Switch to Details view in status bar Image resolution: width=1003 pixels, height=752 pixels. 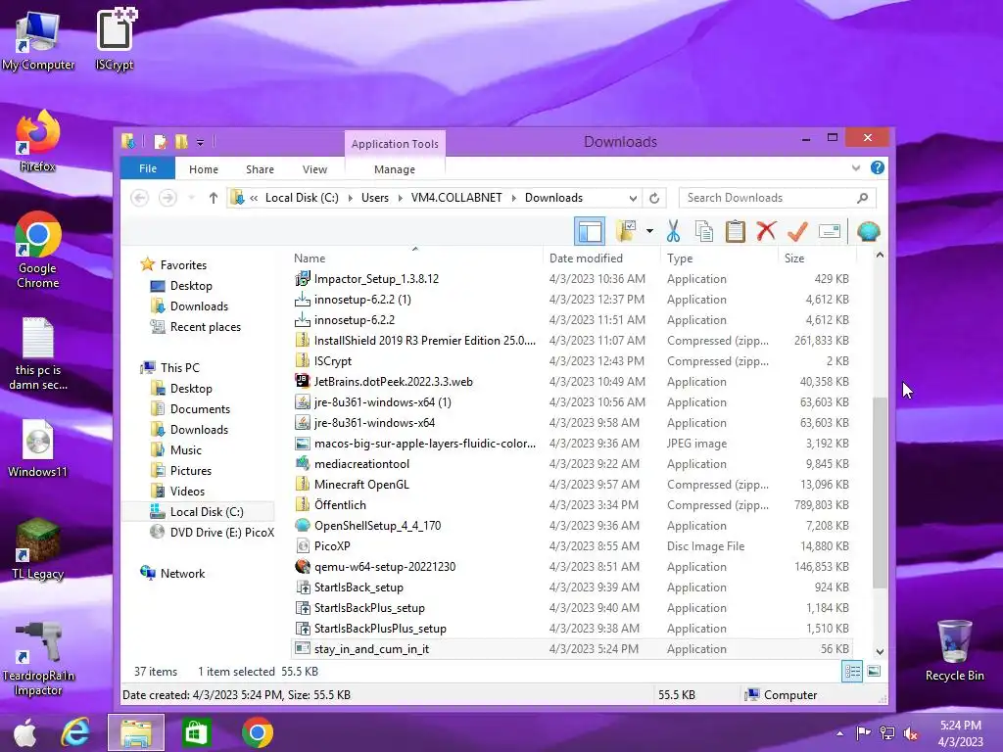tap(852, 672)
